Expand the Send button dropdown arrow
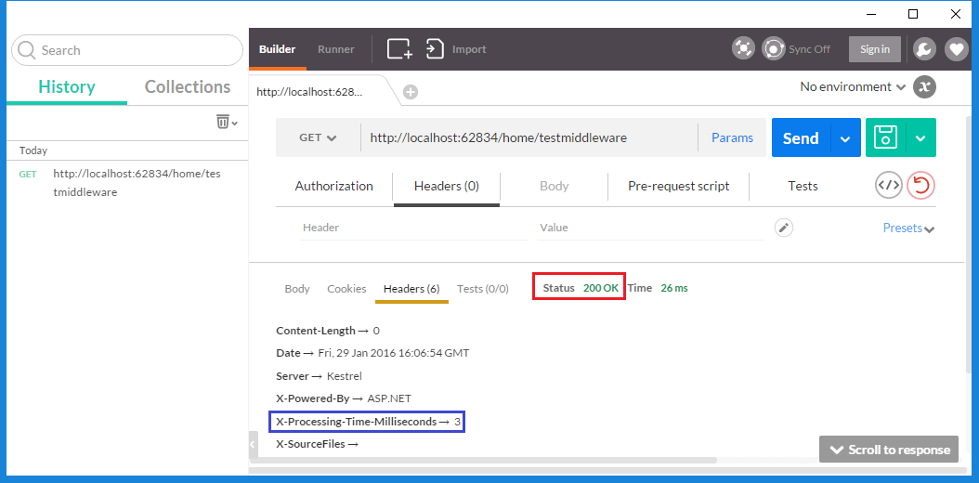The image size is (979, 483). (845, 137)
